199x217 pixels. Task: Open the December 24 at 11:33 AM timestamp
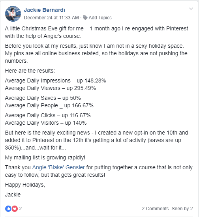(51, 18)
